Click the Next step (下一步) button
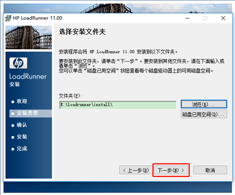 [171, 170]
